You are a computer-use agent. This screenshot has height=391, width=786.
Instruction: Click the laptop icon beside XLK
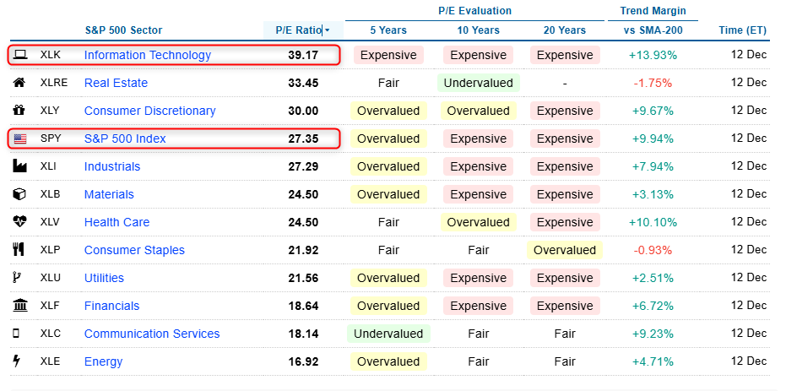pos(19,56)
